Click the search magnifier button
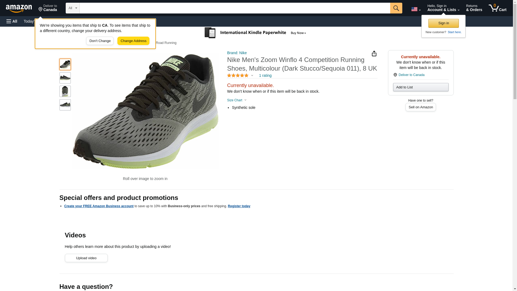 coord(396,8)
